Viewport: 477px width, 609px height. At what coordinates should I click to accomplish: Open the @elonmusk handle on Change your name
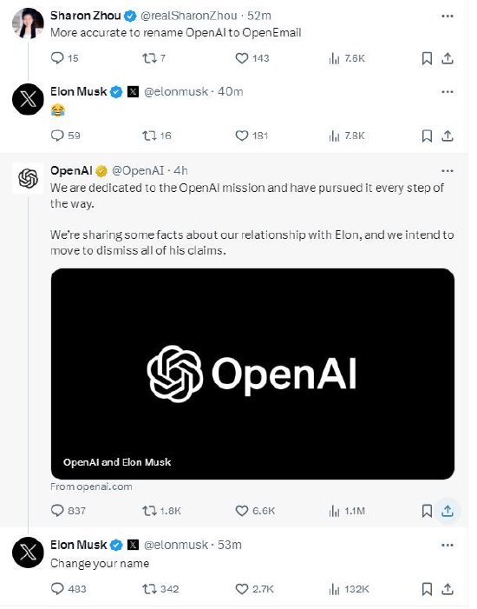(176, 545)
